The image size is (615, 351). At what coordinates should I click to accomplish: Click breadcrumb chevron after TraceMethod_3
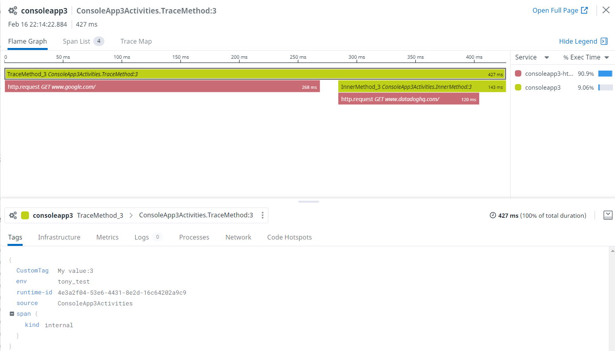coord(131,215)
